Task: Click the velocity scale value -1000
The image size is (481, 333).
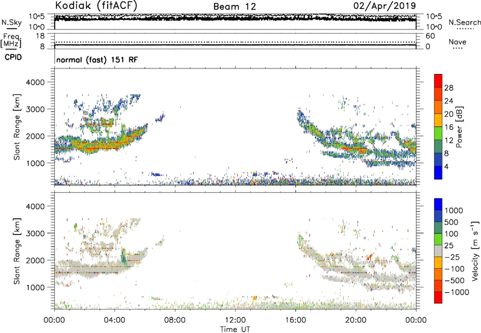Action: [x=457, y=292]
